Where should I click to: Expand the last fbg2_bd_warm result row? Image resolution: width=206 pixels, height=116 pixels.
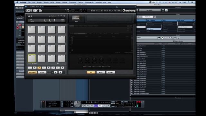(132, 93)
